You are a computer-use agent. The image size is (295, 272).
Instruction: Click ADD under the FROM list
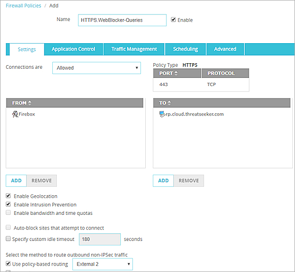[x=16, y=181]
